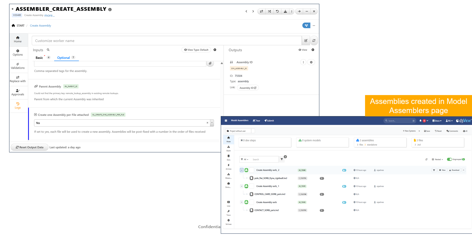Screen dimensions: 472x236
Task: Collapse the Create Assembly sorb_2 row
Action: (242, 170)
